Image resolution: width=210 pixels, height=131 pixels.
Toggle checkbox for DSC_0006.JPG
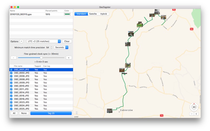(11, 76)
